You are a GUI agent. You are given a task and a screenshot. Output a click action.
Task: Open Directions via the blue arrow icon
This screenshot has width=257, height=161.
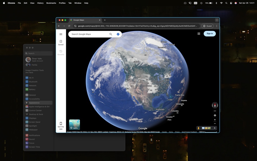(x=118, y=34)
